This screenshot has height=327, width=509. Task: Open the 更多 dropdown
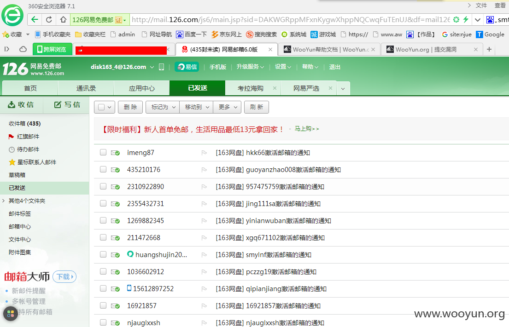pyautogui.click(x=227, y=107)
